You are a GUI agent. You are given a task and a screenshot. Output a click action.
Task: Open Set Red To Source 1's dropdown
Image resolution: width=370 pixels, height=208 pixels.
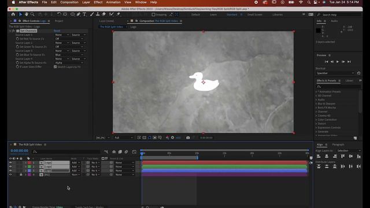pyautogui.click(x=69, y=39)
